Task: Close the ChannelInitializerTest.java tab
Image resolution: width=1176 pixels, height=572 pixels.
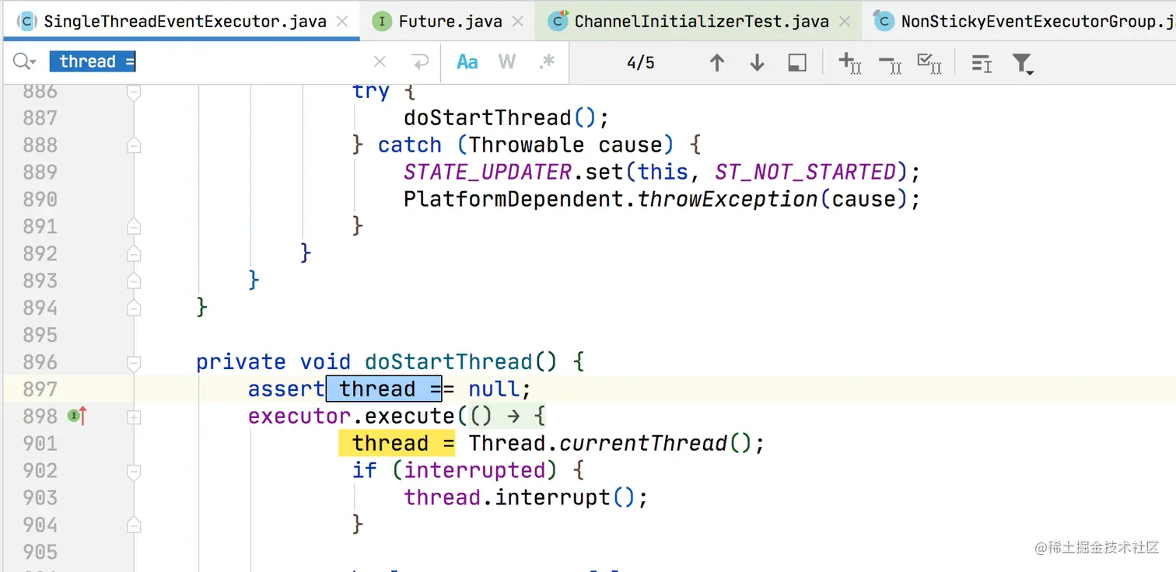Action: click(x=844, y=21)
